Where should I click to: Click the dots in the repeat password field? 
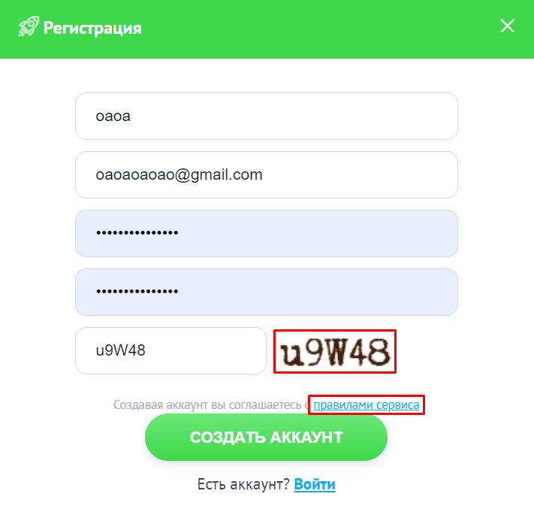coord(137,292)
